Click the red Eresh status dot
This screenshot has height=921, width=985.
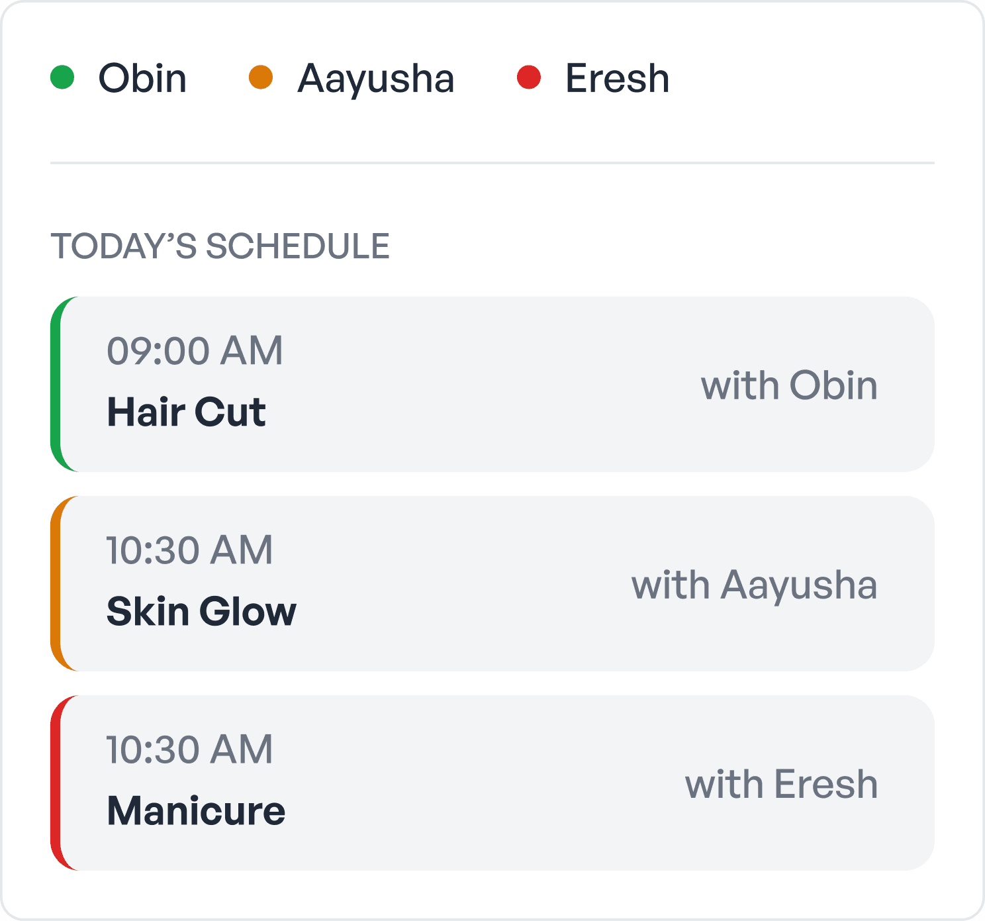click(530, 77)
